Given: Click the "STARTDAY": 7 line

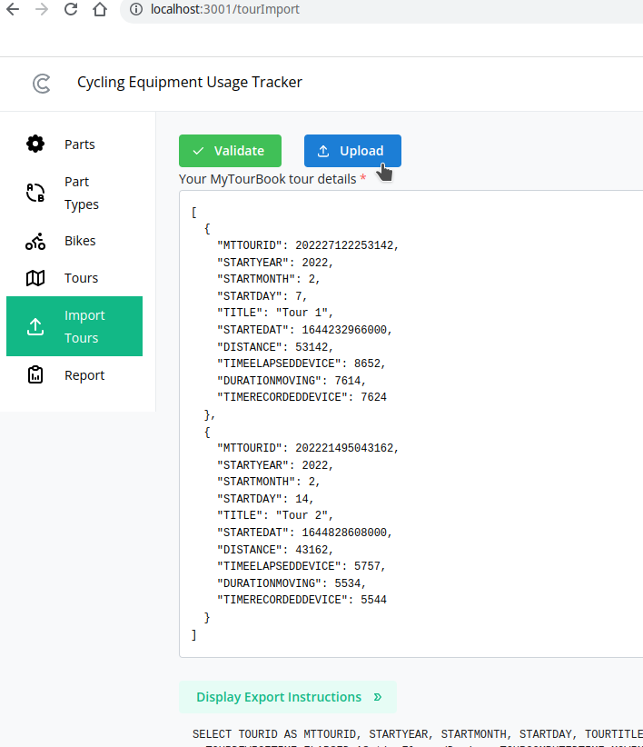Looking at the screenshot, I should click(x=262, y=296).
